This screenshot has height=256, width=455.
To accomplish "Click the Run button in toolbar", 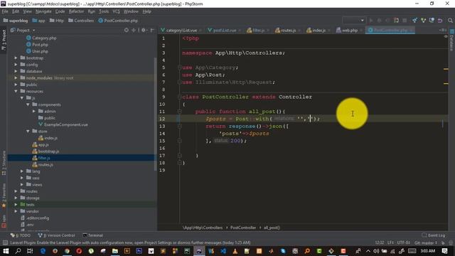I will [x=371, y=21].
